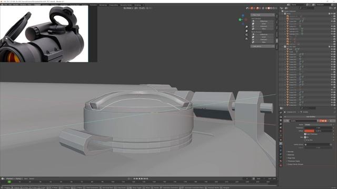Toggle the Rim Fill checkbox
Viewport: 337px width, 189px height.
pos(305,137)
